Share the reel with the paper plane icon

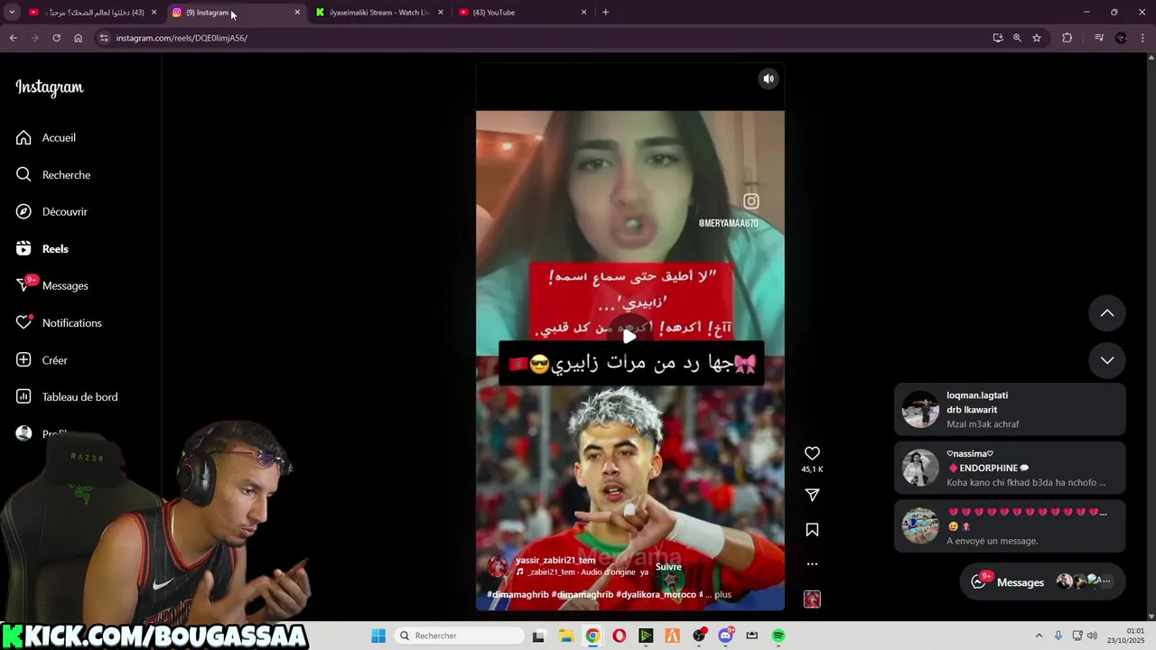tap(812, 495)
